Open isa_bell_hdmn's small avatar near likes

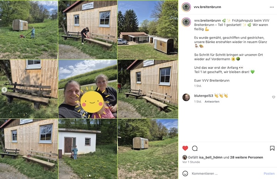tap(185, 157)
